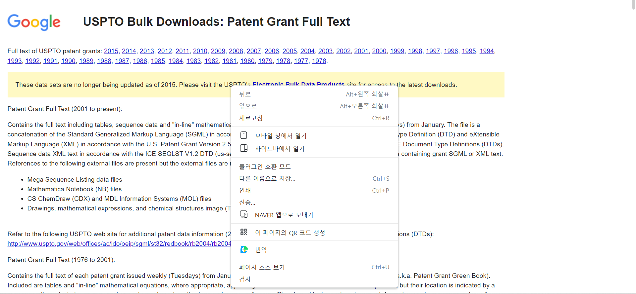Screen dimensions: 636x294
Task: Open the 2002 patent grants link
Action: tap(343, 51)
